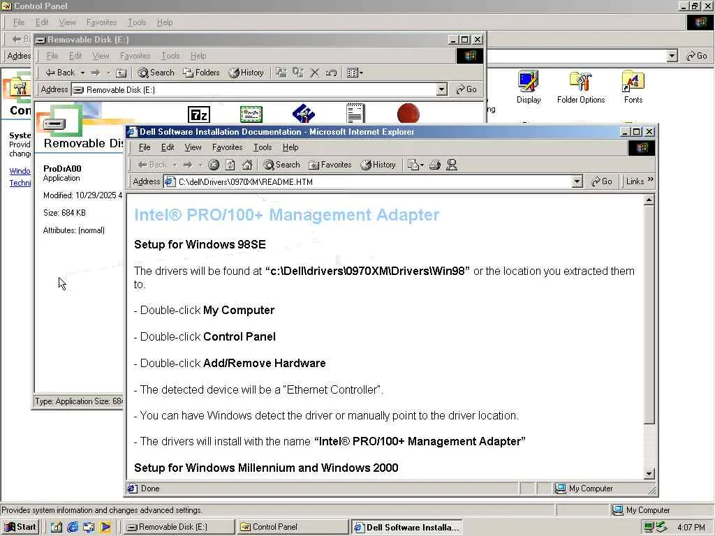The width and height of the screenshot is (715, 536).
Task: Select the 7z file icon in Removable Disk
Action: click(199, 114)
